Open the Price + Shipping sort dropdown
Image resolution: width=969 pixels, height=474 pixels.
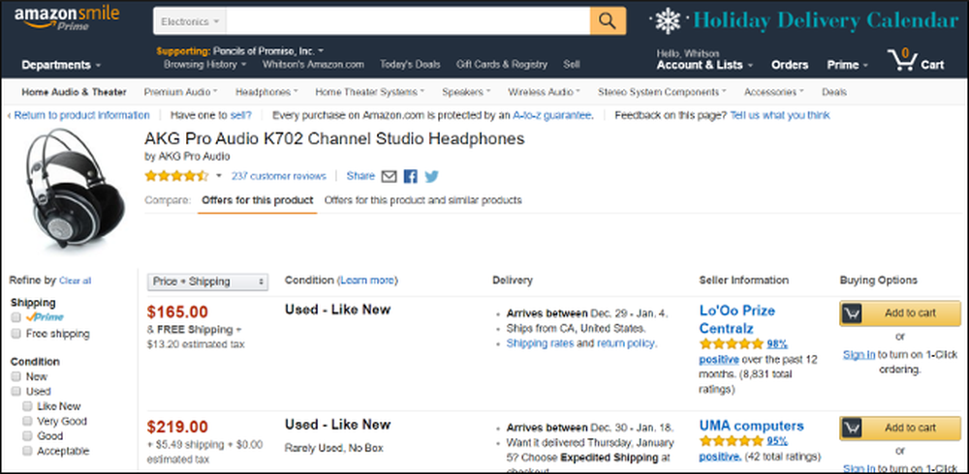(x=207, y=281)
